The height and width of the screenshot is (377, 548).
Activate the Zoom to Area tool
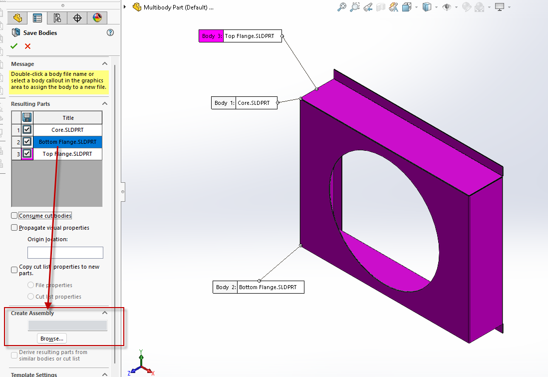pyautogui.click(x=355, y=7)
